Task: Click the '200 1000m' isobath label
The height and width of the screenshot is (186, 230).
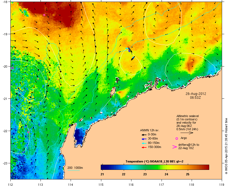Action: 75,168
